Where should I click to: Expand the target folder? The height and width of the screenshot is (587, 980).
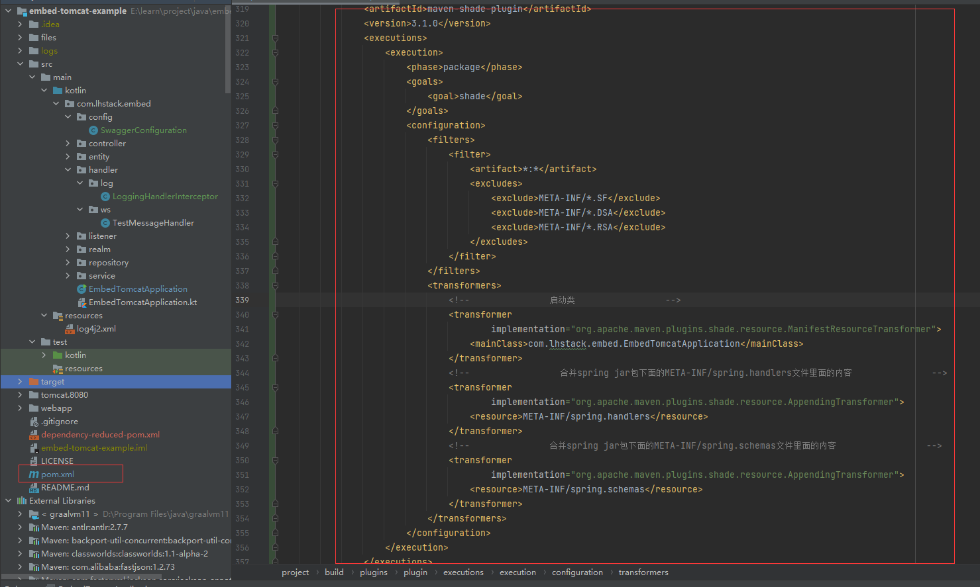point(20,382)
